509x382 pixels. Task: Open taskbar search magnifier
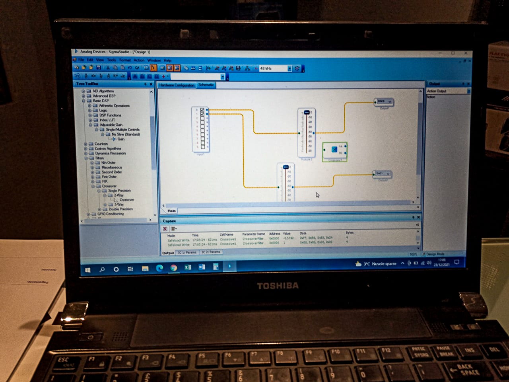tap(102, 269)
